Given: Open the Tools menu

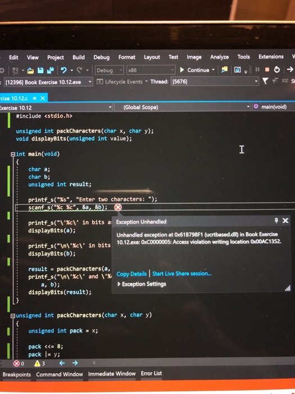Looking at the screenshot, I should click(243, 57).
